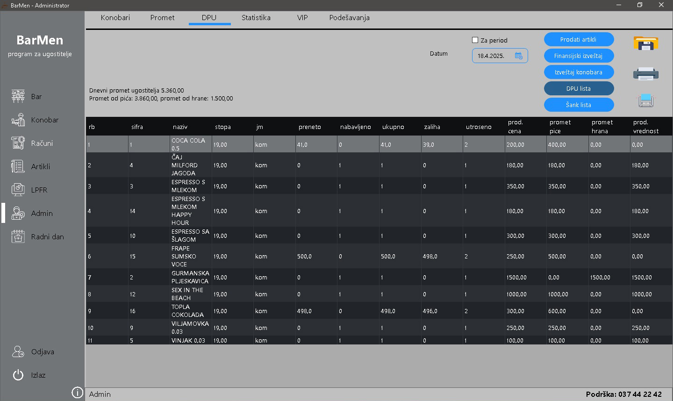Click the Izlaz power icon
The width and height of the screenshot is (673, 401).
click(x=18, y=375)
